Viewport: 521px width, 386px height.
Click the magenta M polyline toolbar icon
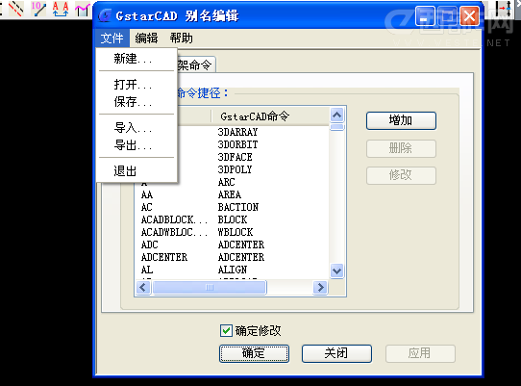pyautogui.click(x=83, y=10)
